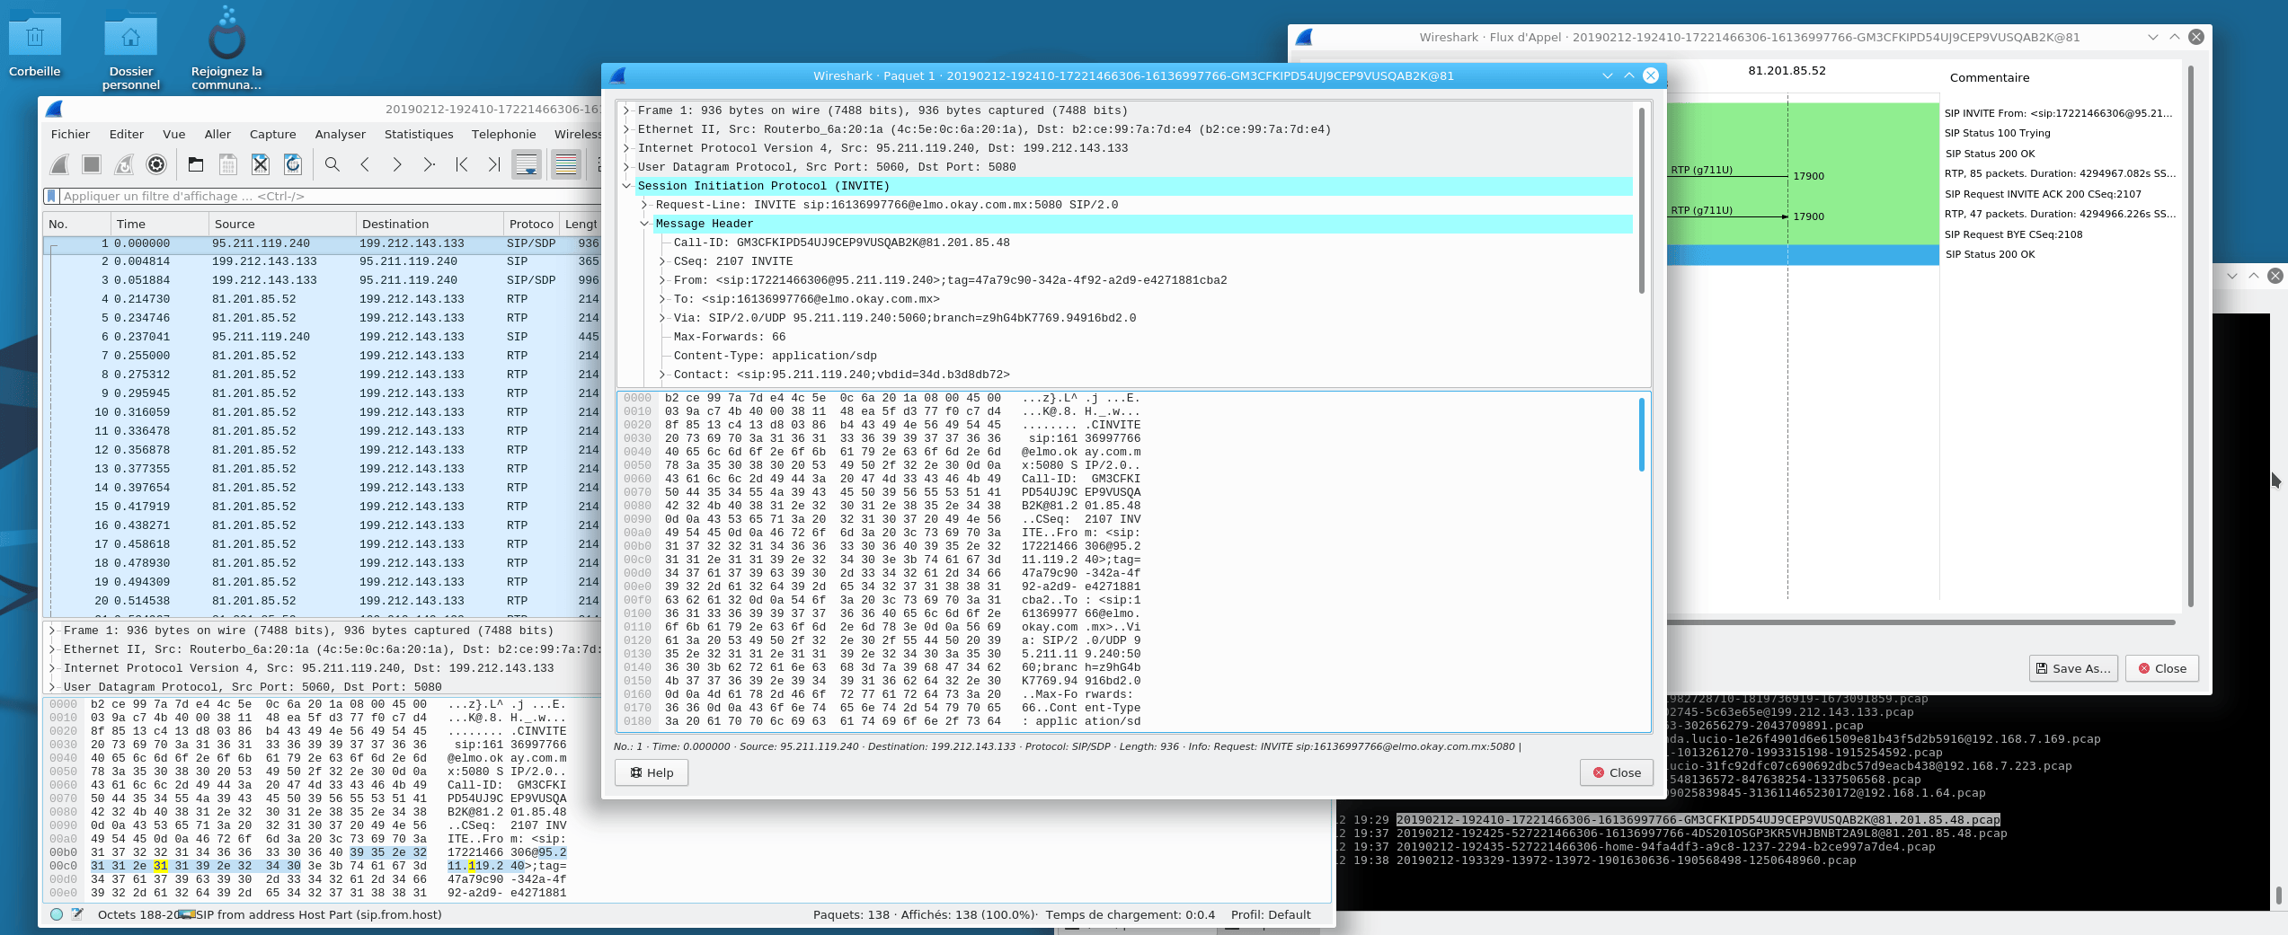Click the Paquet 1 hex dump vertical scrollbar
The image size is (2288, 935).
click(x=1642, y=435)
